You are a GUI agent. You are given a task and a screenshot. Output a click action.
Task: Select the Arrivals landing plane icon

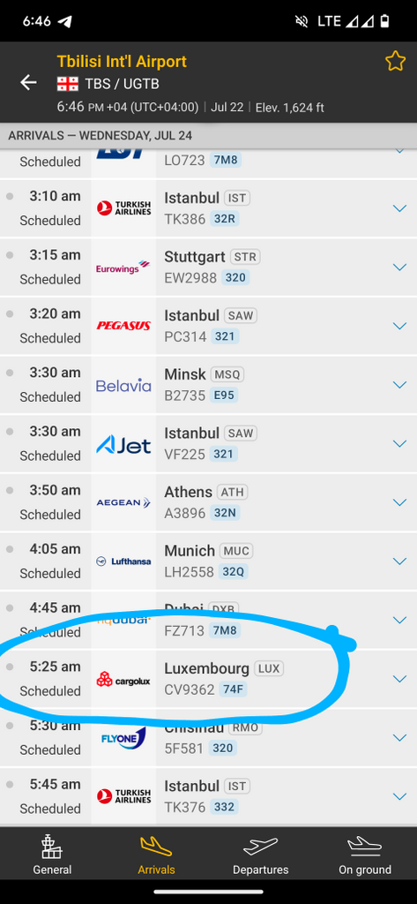tap(156, 847)
